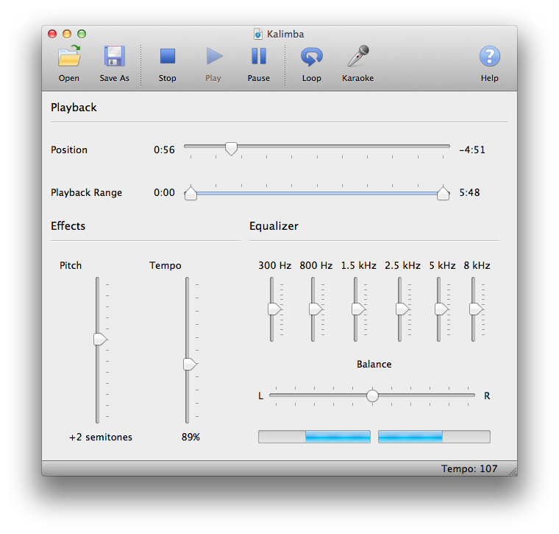Viewport: 559px width, 534px height.
Task: Click the R balance label
Action: (x=487, y=396)
